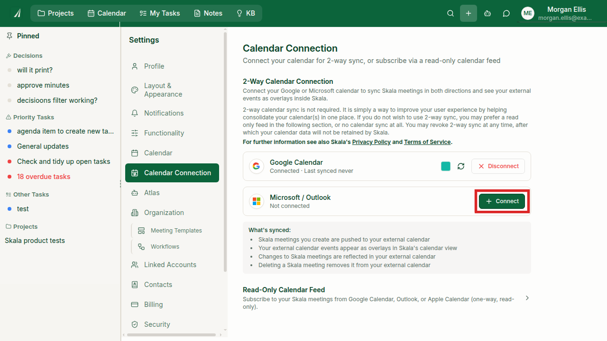Open Notifications settings

click(x=172, y=113)
